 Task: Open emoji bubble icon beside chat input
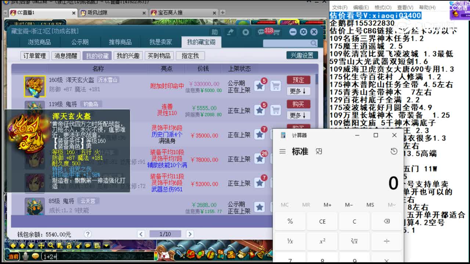[x=36, y=256]
